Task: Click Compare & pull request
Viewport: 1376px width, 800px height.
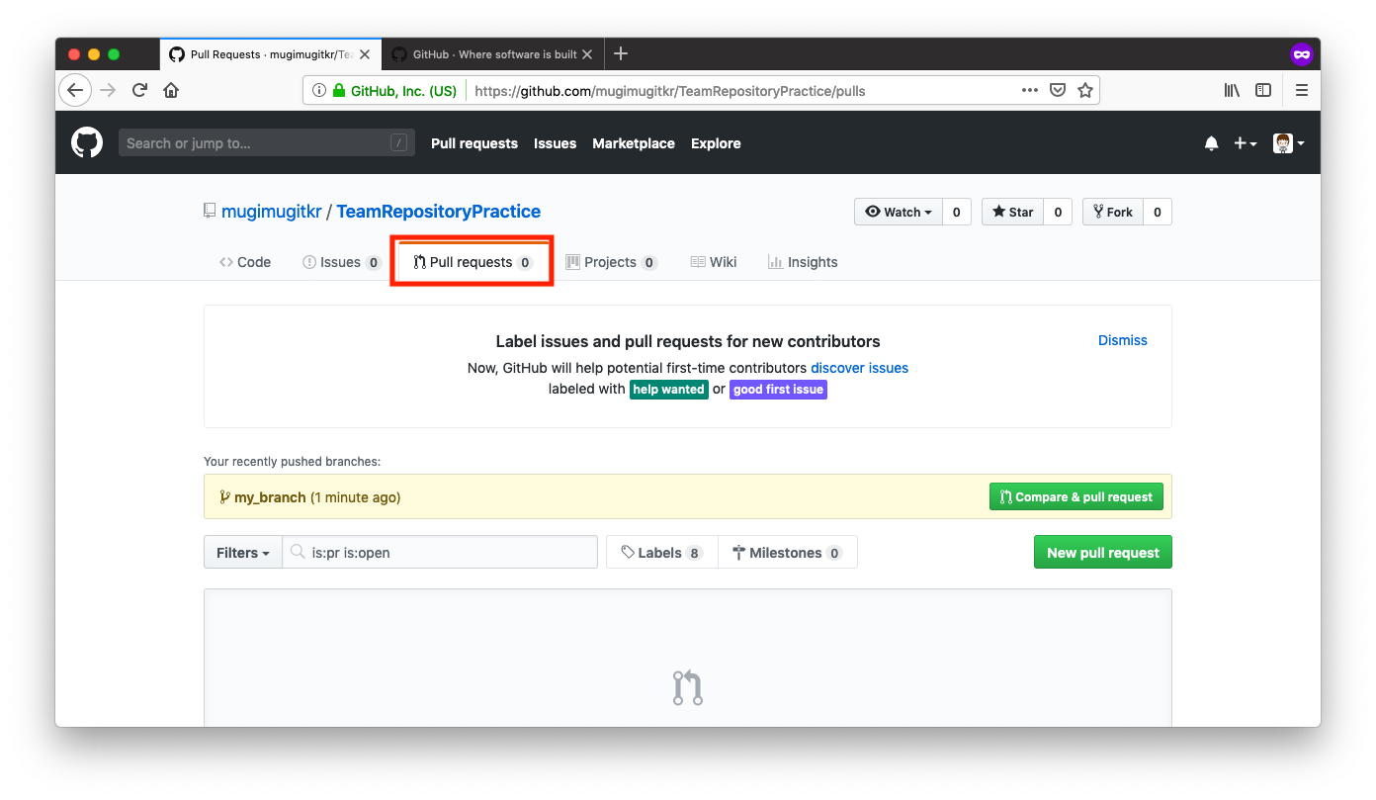Action: coord(1076,496)
